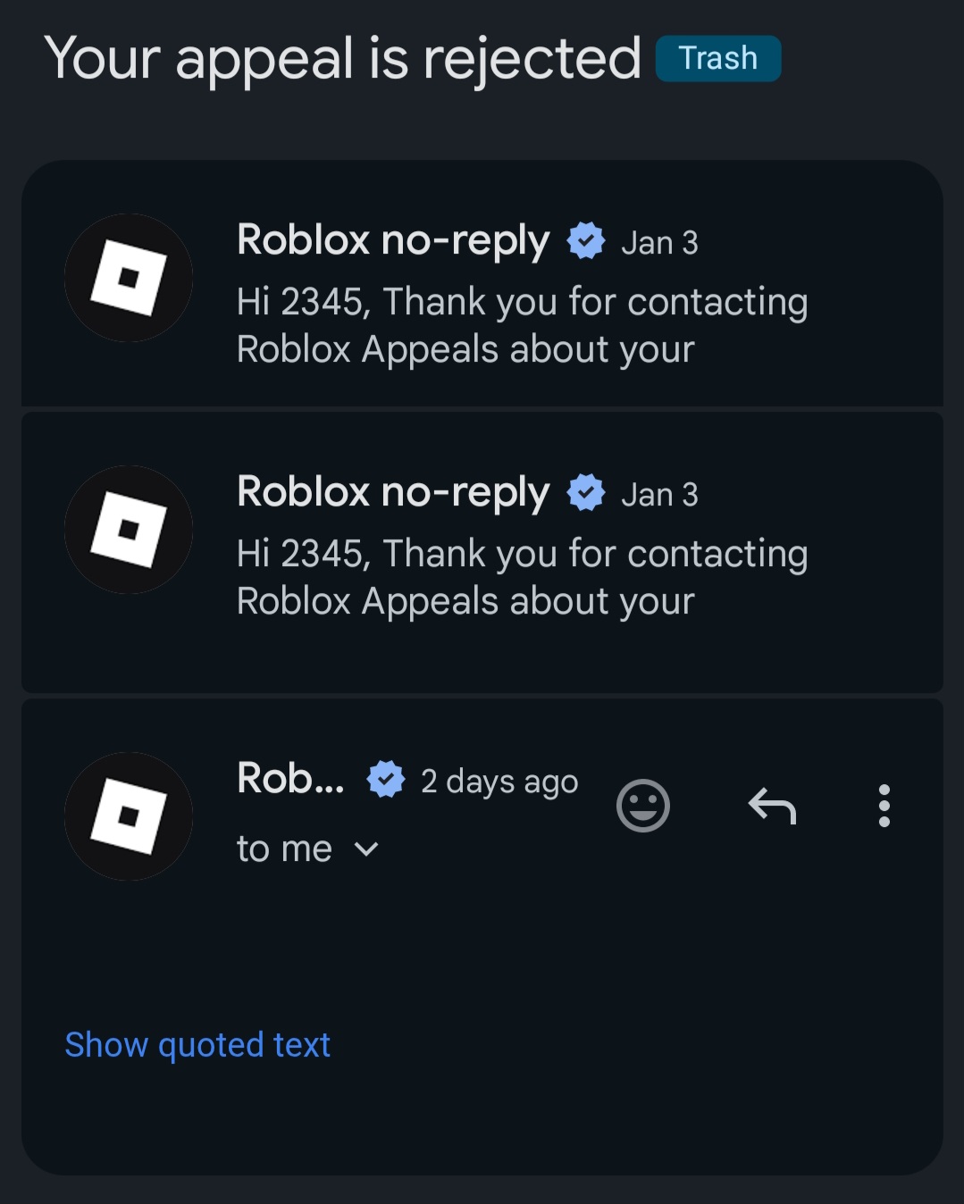Expand the second collapsed Roblox no-reply message

[482, 552]
